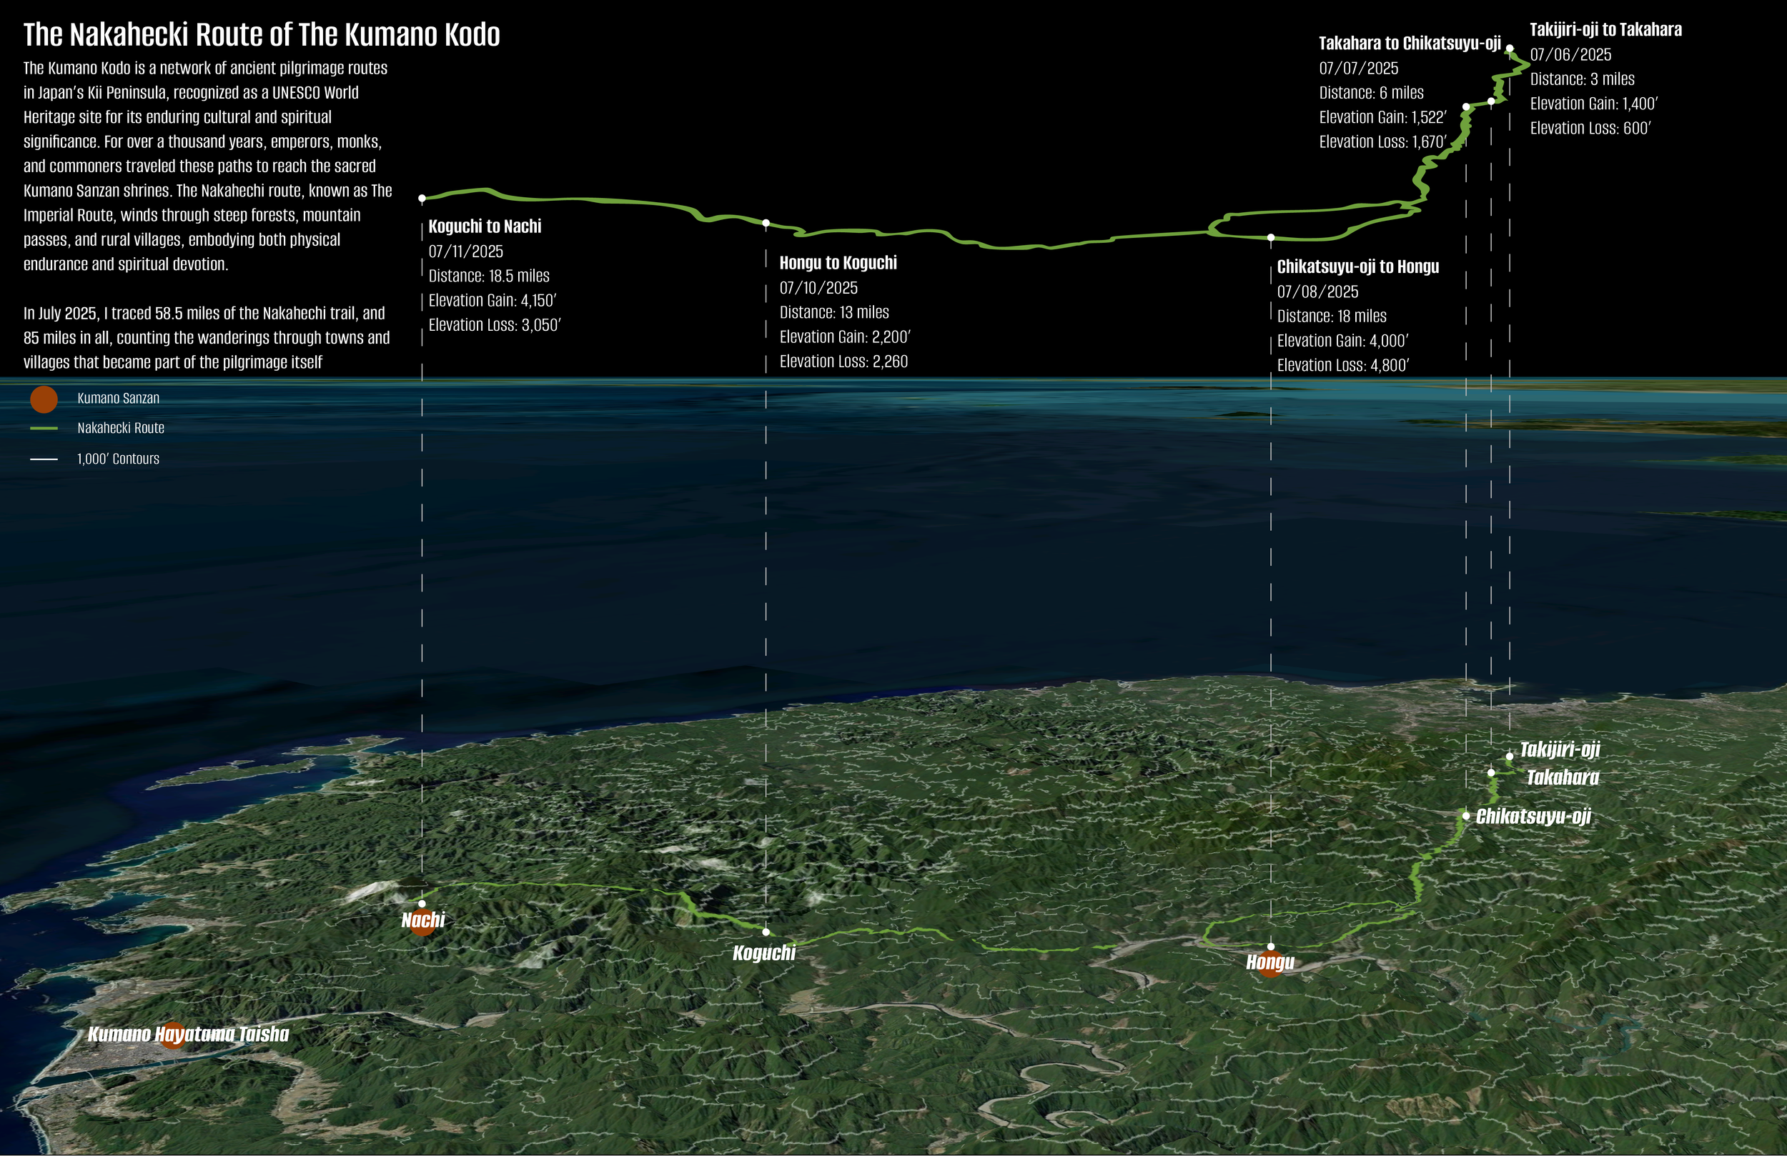Screen dimensions: 1787x1156
Task: Click the Takijiri-oji to Takahara heading
Action: click(x=1605, y=30)
